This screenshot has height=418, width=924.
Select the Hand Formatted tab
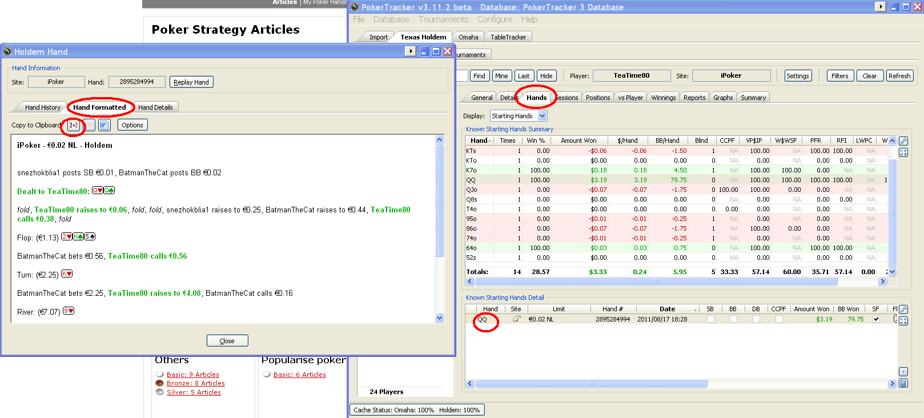(99, 107)
